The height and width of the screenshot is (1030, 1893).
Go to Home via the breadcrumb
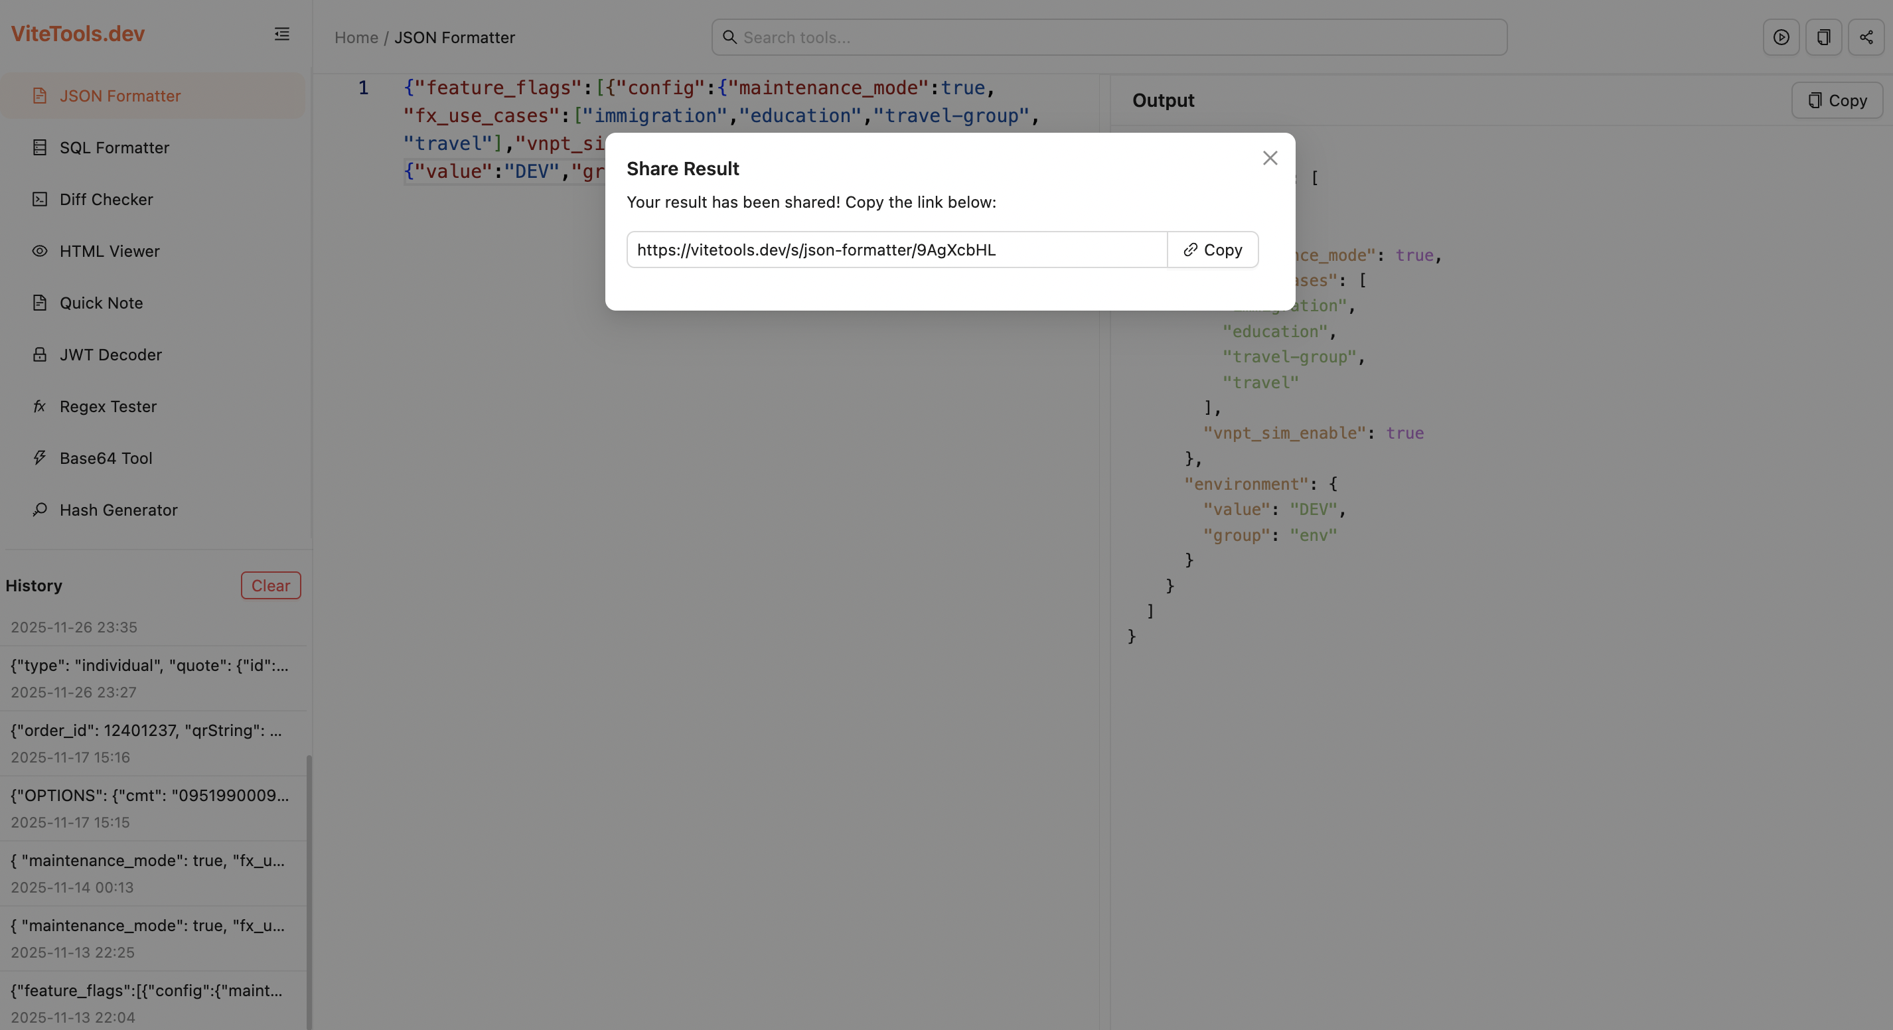point(356,37)
